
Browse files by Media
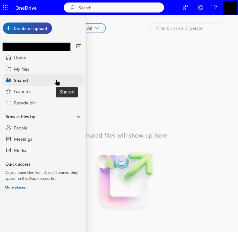pos(44,150)
